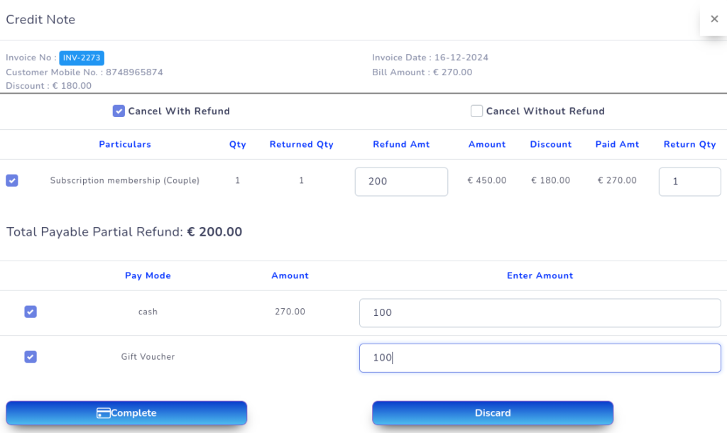The width and height of the screenshot is (727, 433).
Task: Uncheck the Gift Voucher pay mode checkbox
Action: coord(31,356)
